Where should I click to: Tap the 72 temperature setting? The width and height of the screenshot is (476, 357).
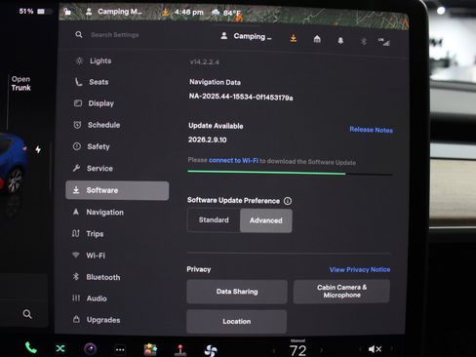click(297, 351)
